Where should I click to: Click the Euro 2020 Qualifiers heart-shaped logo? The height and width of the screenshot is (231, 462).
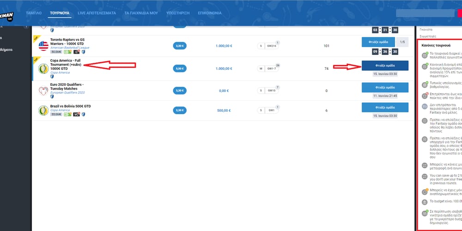(x=43, y=91)
